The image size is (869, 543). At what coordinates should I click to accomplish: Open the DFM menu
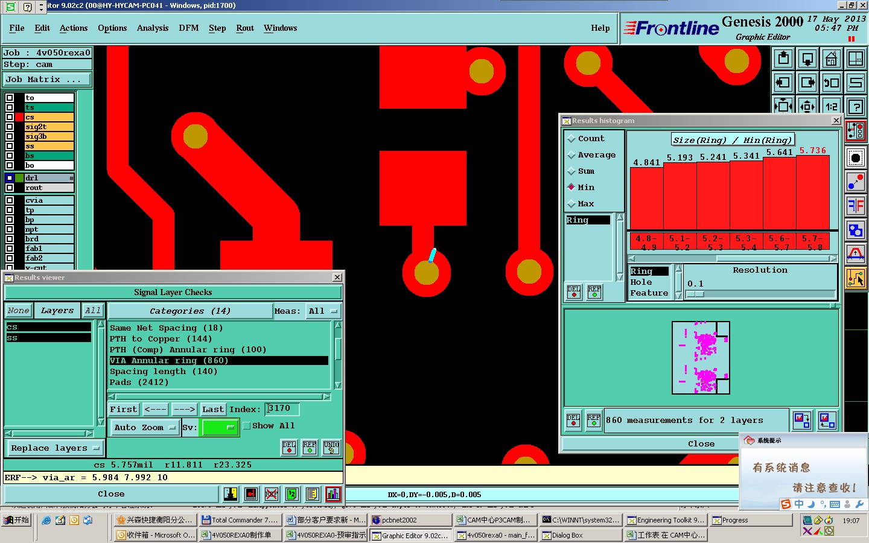click(x=189, y=28)
